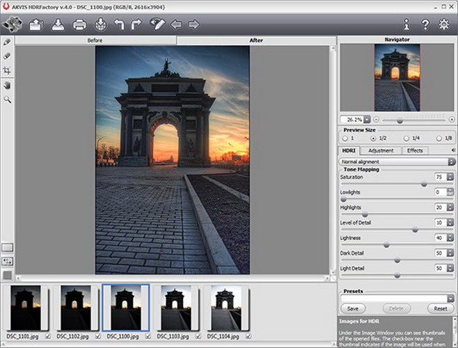Select the crop tool
458x348 pixels.
(7, 70)
